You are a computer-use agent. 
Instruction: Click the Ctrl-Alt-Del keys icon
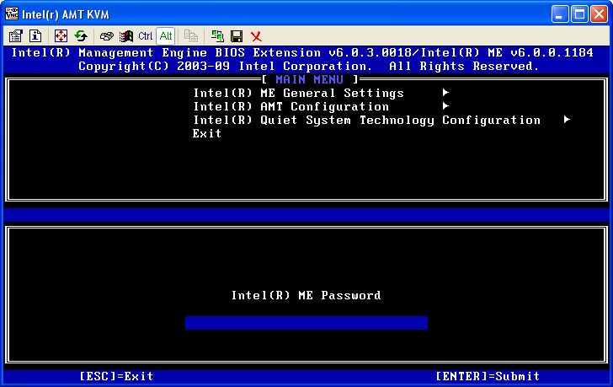(106, 35)
